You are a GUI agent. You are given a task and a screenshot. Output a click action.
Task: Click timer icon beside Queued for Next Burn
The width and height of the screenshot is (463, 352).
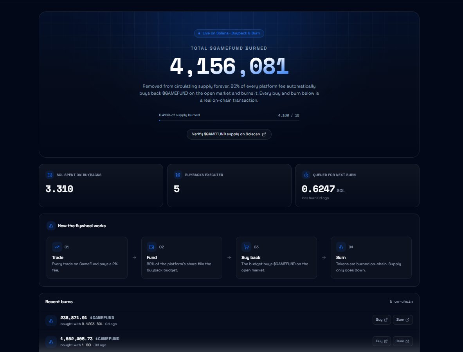306,175
